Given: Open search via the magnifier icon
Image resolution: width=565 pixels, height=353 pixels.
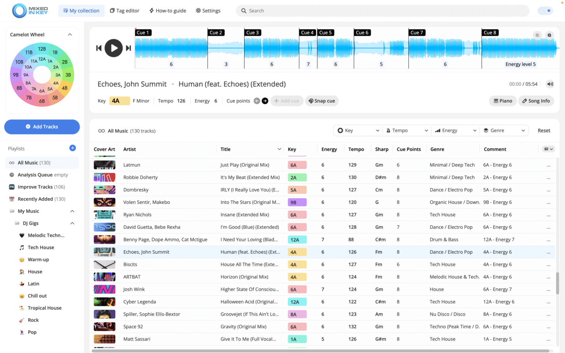Looking at the screenshot, I should click(244, 10).
